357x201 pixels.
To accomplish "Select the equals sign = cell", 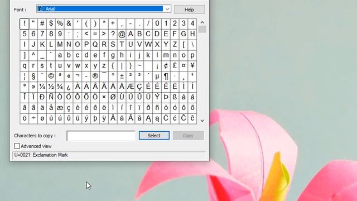I will pos(95,34).
